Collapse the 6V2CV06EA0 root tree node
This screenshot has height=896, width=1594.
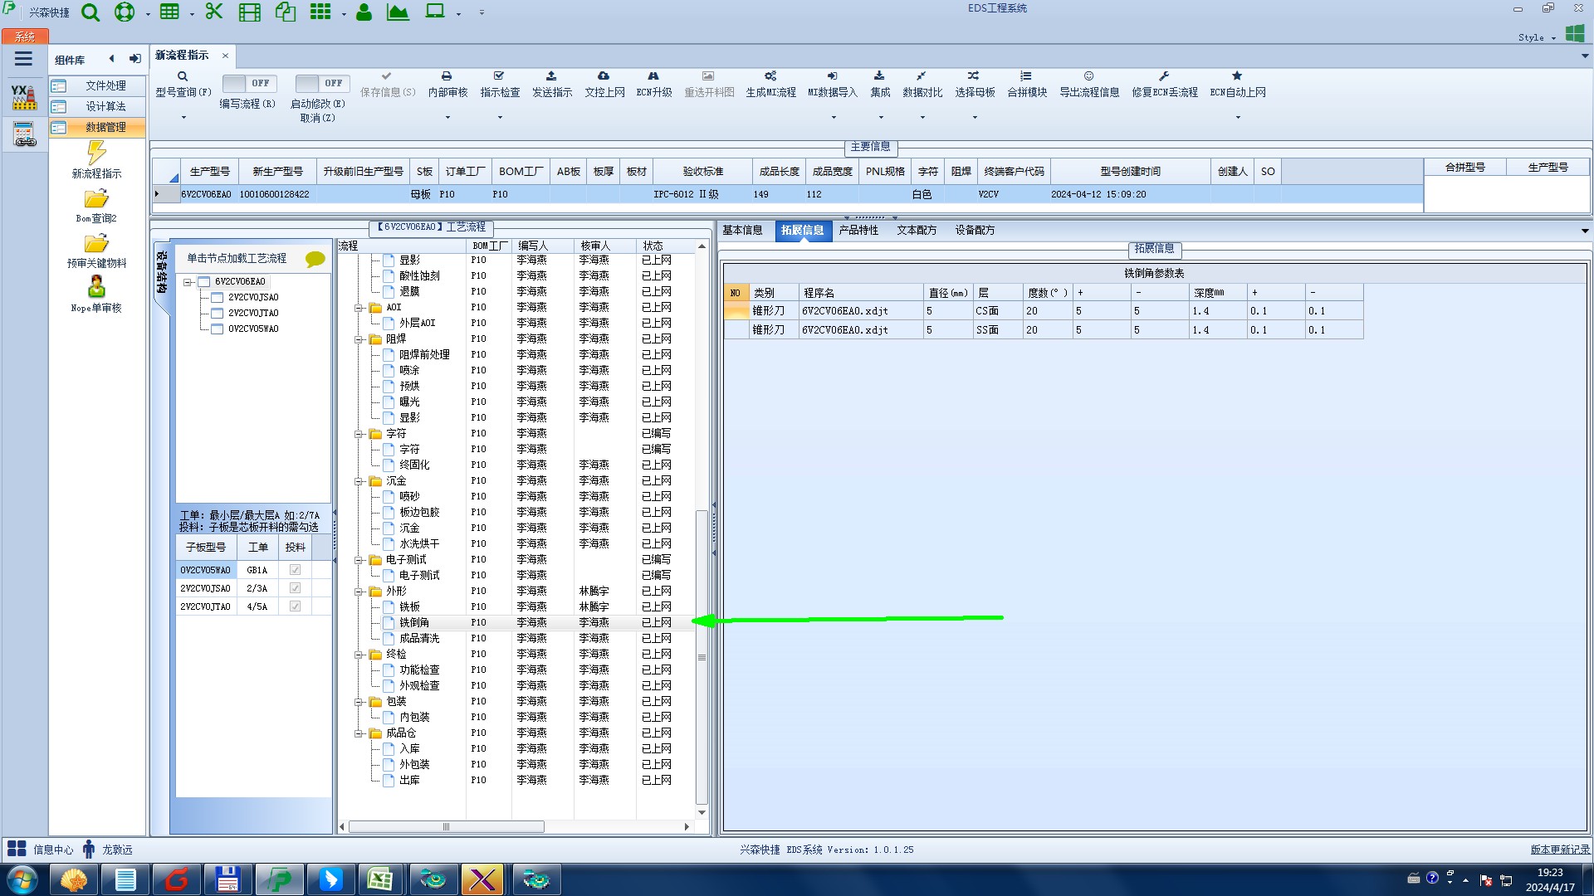coord(188,282)
